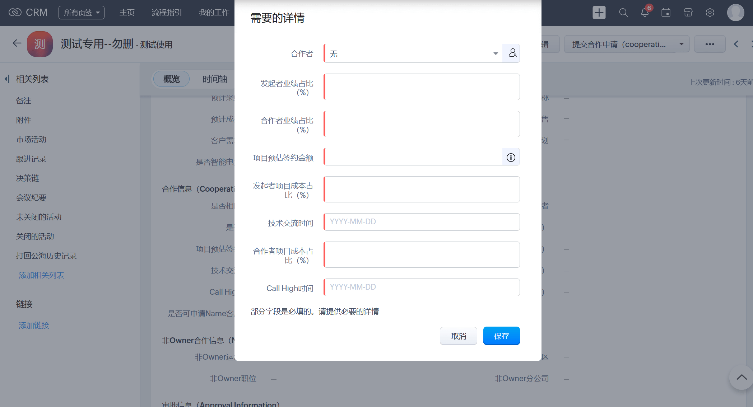
Task: Click the 保存 button
Action: [x=501, y=336]
